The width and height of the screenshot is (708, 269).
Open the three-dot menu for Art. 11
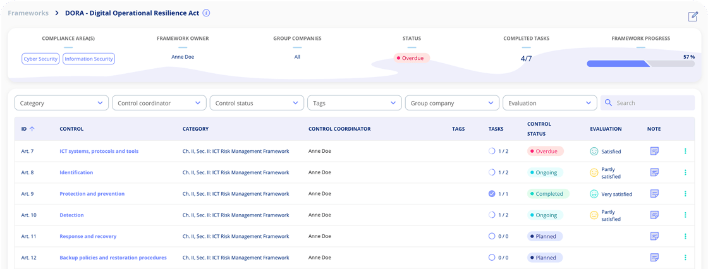685,236
